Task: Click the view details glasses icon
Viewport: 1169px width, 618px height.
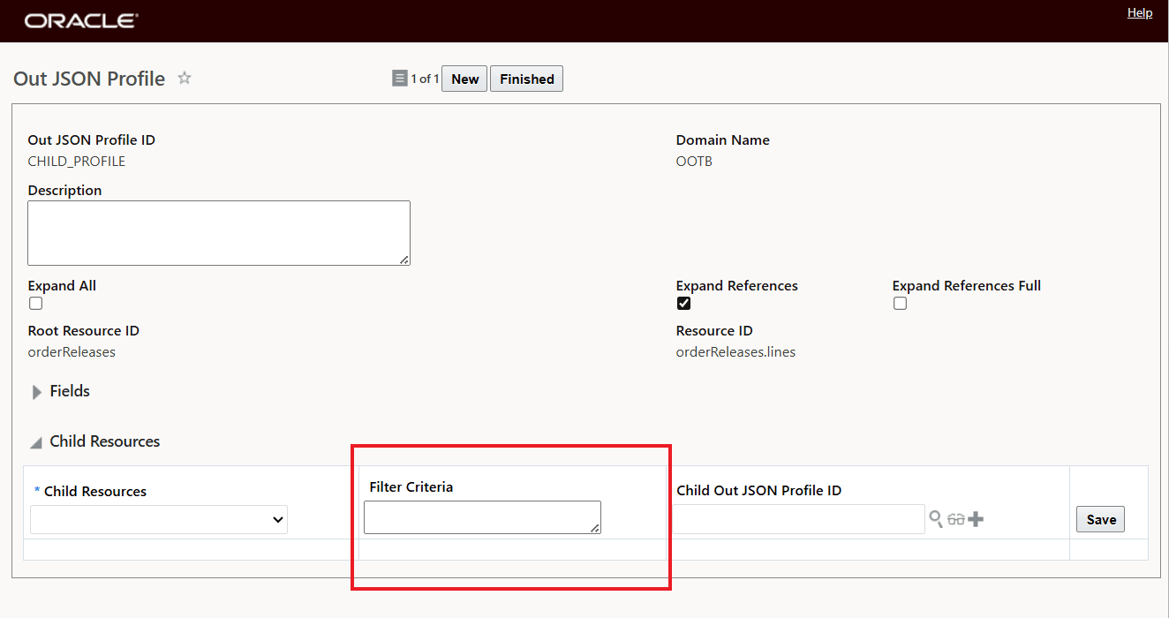Action: (x=955, y=520)
